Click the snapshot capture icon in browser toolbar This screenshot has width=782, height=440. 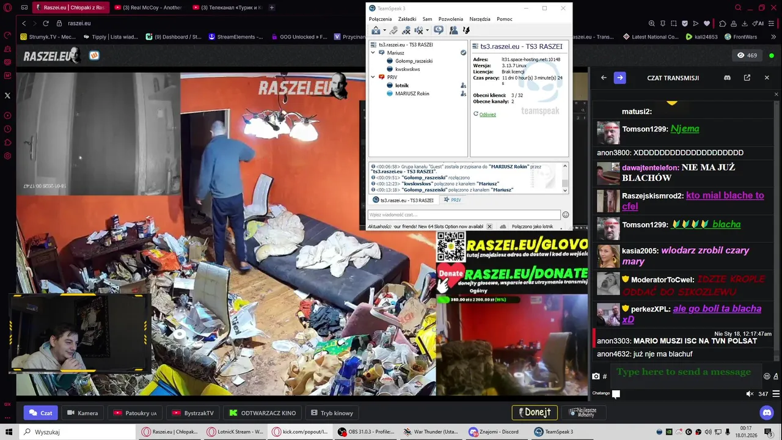point(674,23)
